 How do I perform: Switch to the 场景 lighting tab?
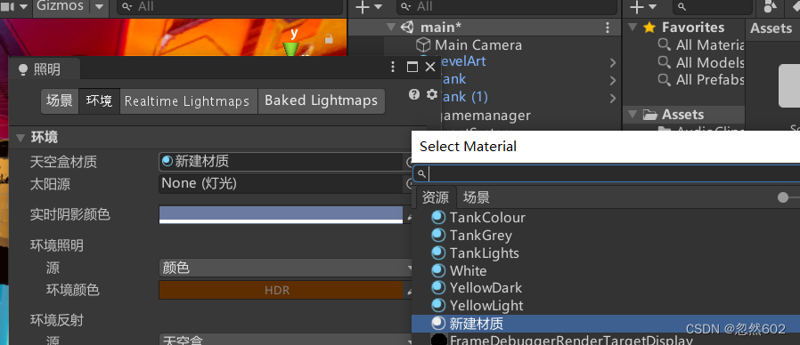[x=60, y=100]
